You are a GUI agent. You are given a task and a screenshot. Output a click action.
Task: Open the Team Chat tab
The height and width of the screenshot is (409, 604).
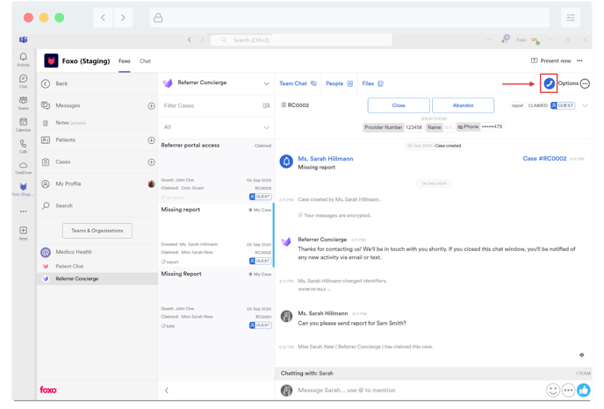298,83
